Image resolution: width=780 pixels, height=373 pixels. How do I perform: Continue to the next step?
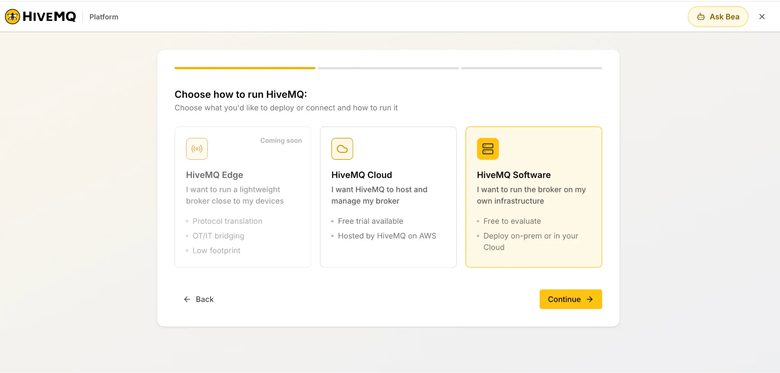tap(571, 299)
